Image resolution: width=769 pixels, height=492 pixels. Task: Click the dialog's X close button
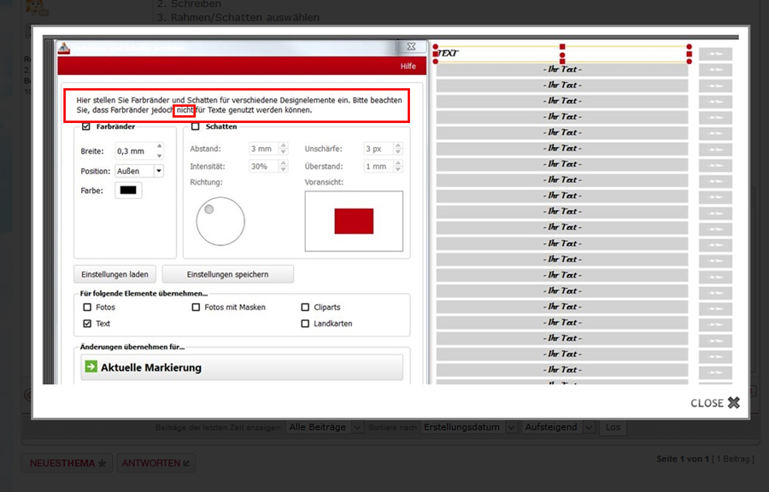[x=411, y=47]
